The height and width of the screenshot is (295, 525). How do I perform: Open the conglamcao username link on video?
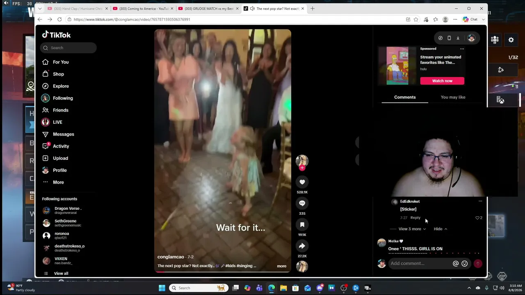pyautogui.click(x=171, y=257)
